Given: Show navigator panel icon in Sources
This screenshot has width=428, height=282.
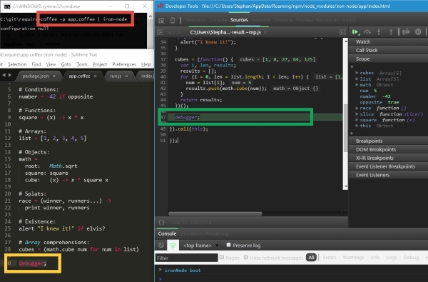Looking at the screenshot, I should tap(160, 32).
